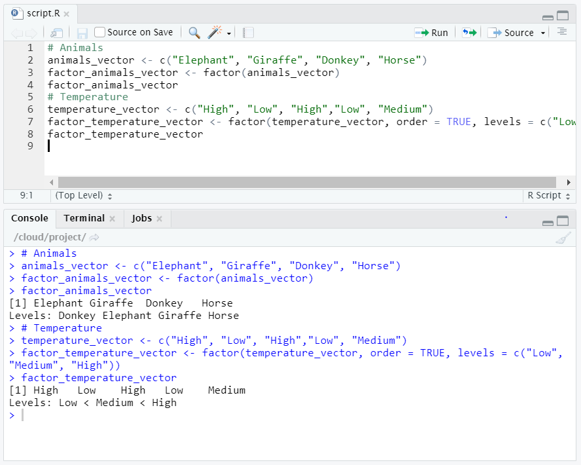Toggle Source on Save checkbox
Viewport: 581px width, 465px height.
(x=99, y=32)
